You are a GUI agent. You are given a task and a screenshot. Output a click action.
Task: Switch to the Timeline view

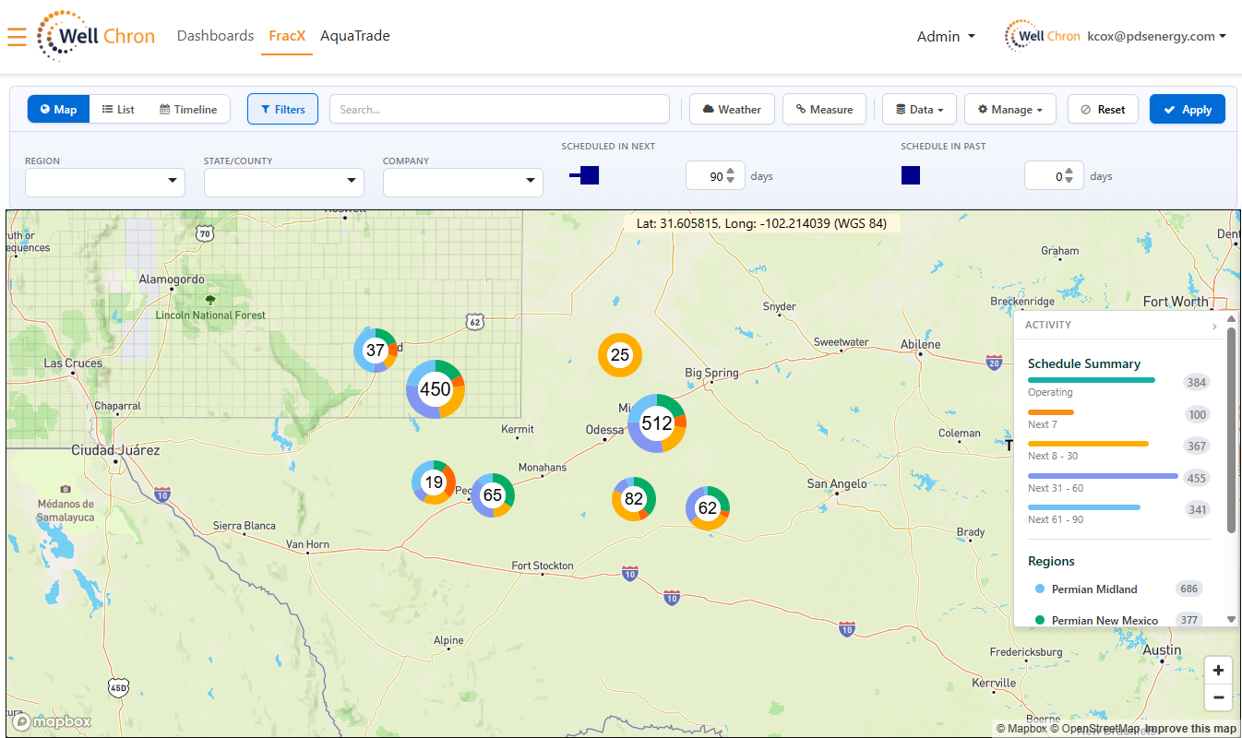188,109
